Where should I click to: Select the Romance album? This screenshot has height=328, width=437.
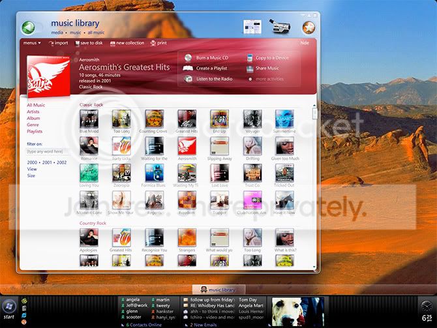89,149
